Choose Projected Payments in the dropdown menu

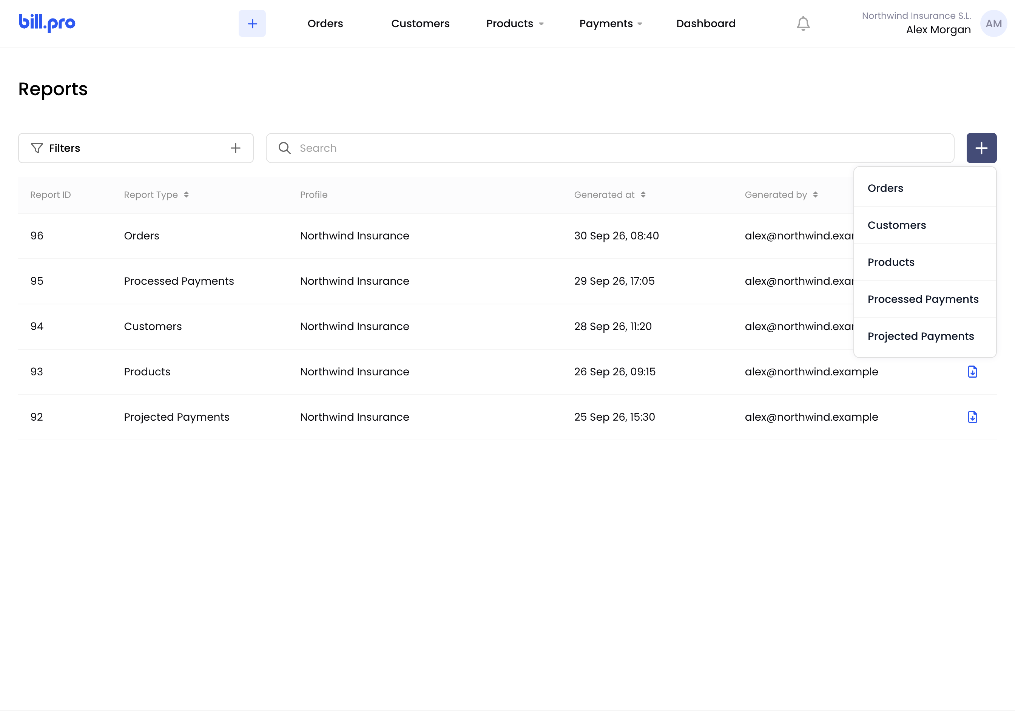coord(925,336)
